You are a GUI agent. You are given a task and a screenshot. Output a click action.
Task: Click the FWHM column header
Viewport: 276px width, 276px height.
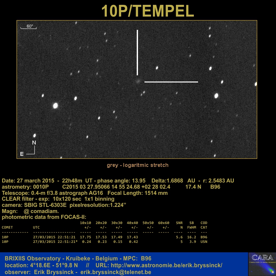click(192, 227)
